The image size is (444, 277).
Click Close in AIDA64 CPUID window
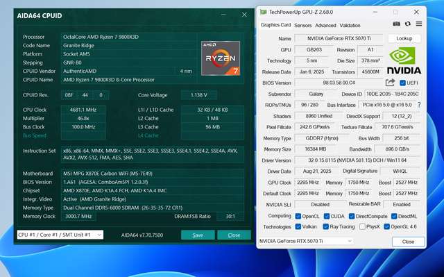(x=234, y=235)
